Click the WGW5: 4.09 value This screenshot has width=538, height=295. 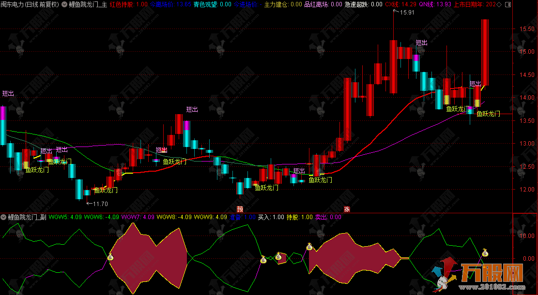pyautogui.click(x=65, y=217)
